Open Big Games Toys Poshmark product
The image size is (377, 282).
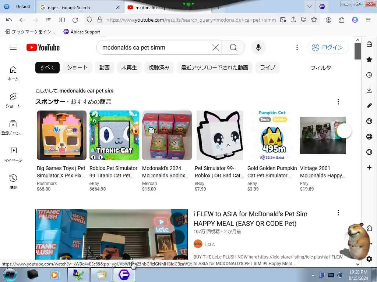(x=61, y=151)
